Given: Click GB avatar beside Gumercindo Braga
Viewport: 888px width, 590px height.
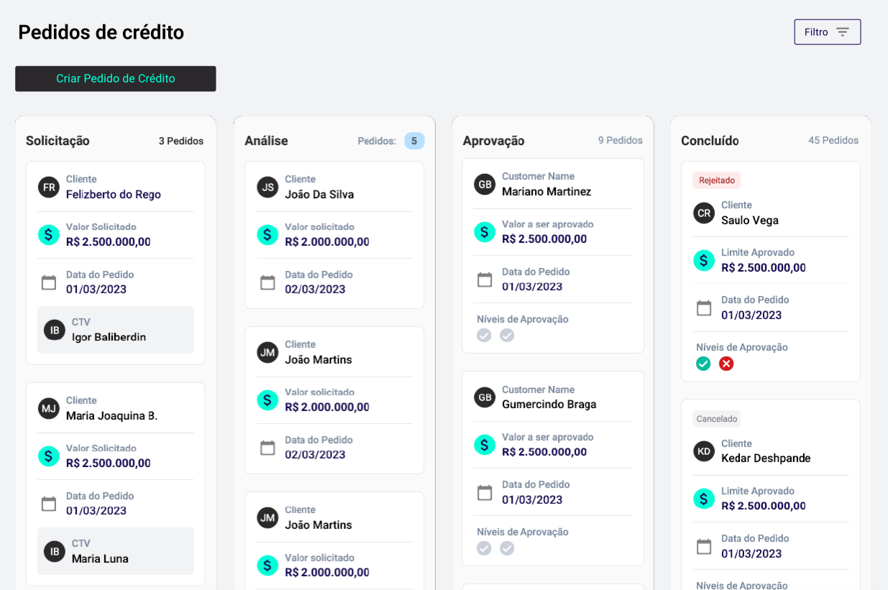Looking at the screenshot, I should point(485,397).
